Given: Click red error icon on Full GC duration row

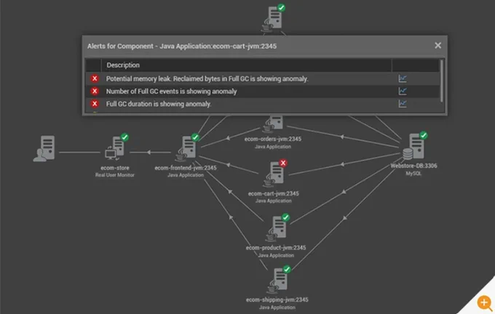Looking at the screenshot, I should pos(95,104).
